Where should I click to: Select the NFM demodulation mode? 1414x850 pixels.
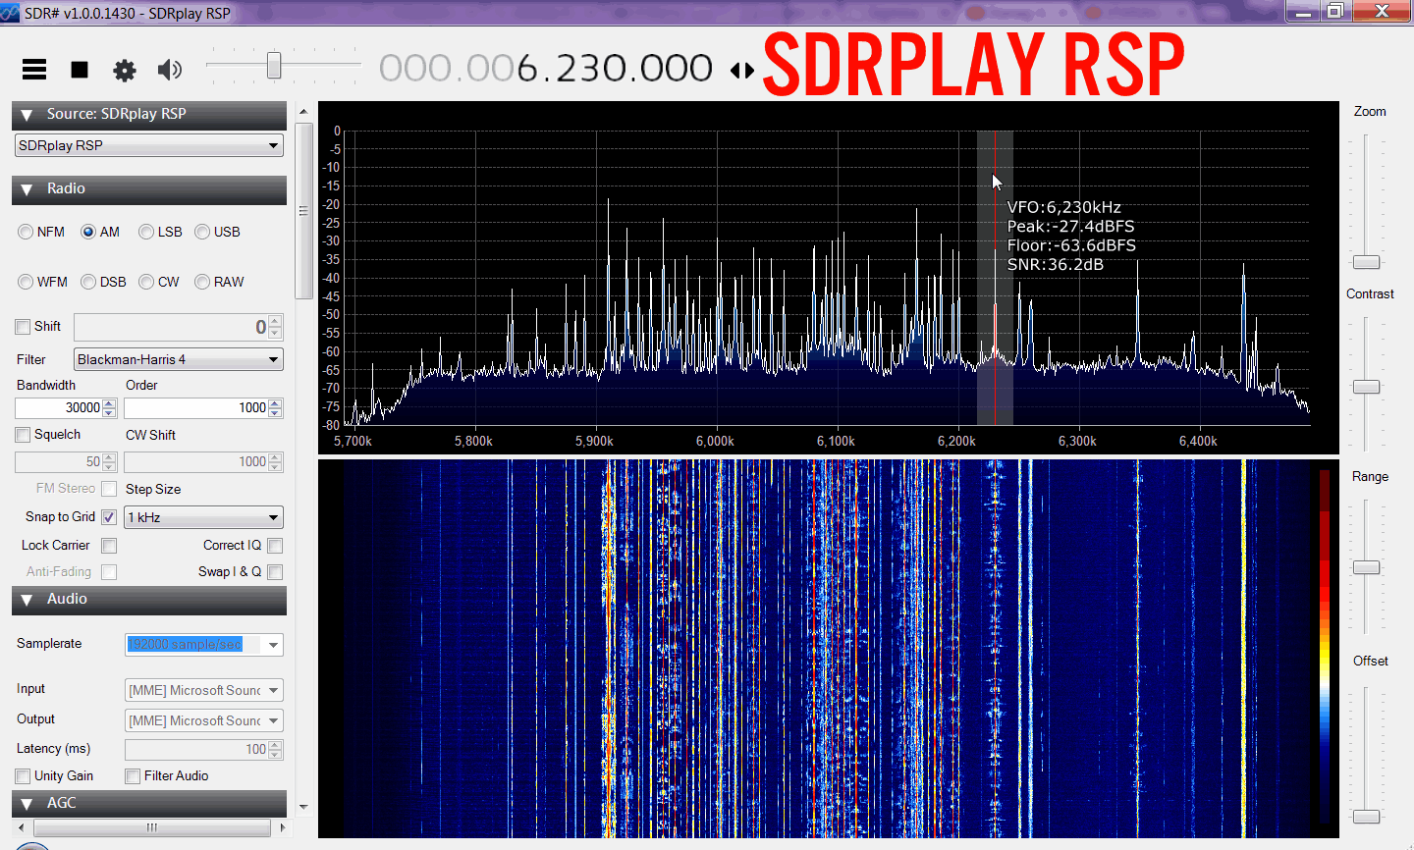[27, 232]
